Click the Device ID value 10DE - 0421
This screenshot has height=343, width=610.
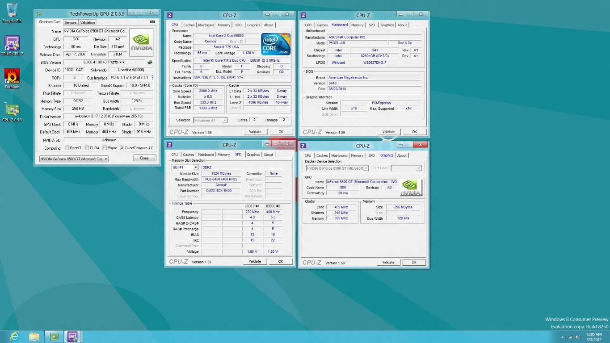pyautogui.click(x=74, y=70)
